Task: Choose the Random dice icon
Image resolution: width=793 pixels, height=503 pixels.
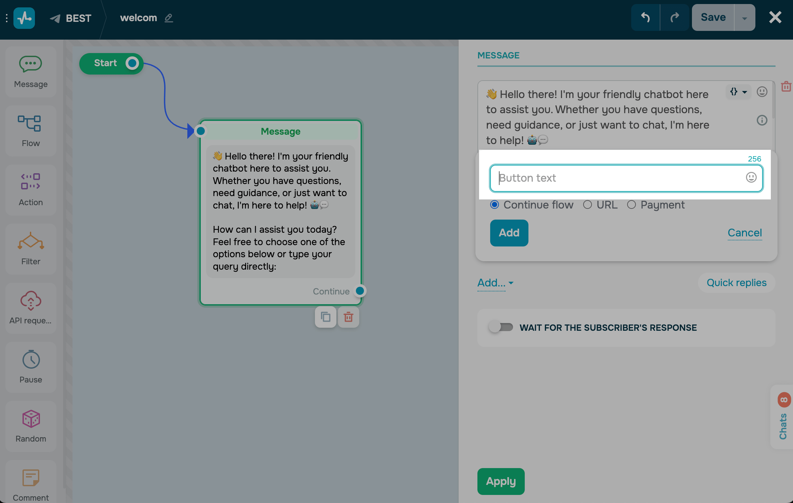Action: tap(30, 418)
